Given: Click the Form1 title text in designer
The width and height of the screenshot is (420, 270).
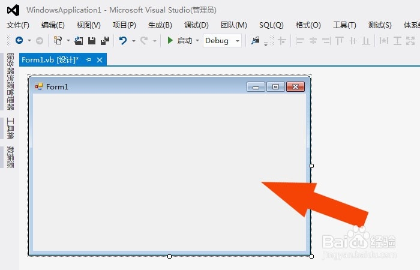Looking at the screenshot, I should click(57, 87).
